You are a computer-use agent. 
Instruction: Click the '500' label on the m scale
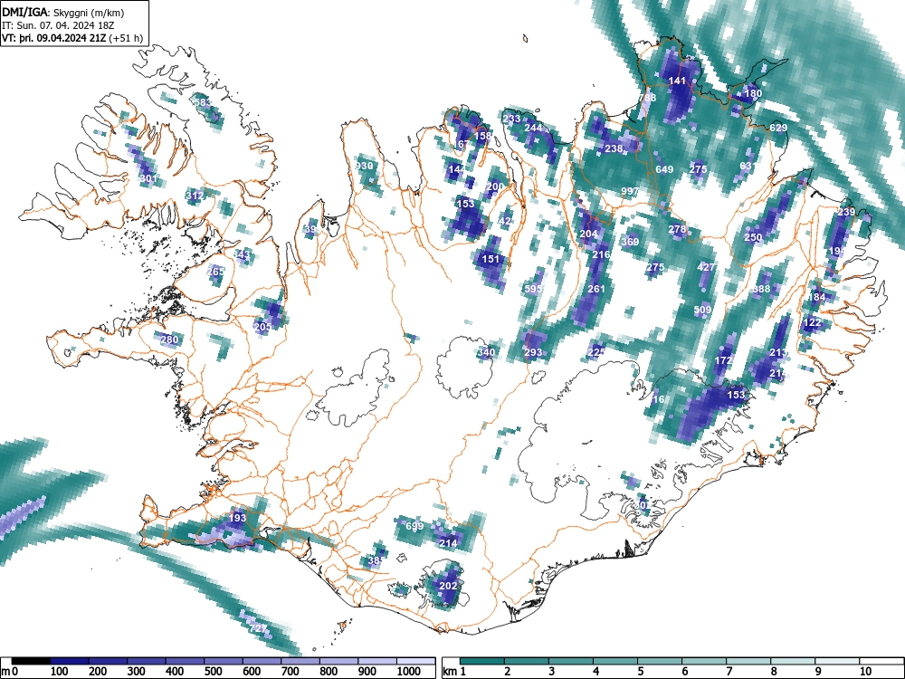(214, 672)
